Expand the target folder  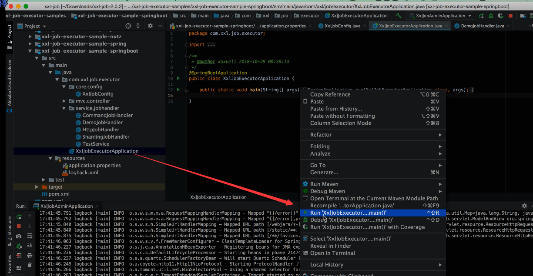[x=37, y=187]
